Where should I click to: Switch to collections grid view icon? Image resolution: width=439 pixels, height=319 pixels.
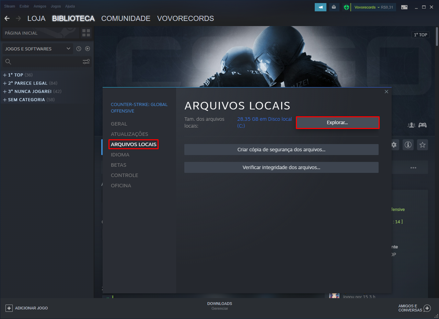[86, 33]
